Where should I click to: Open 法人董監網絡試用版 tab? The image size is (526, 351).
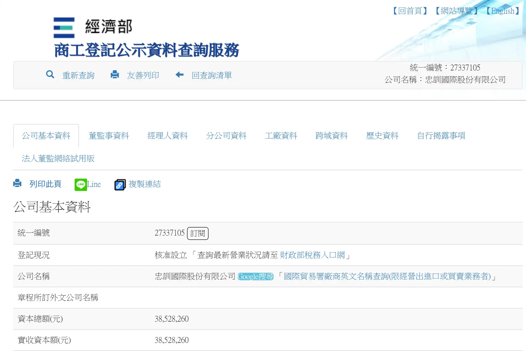click(x=58, y=158)
